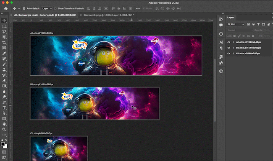Image resolution: width=273 pixels, height=161 pixels.
Task: Select the Path Selection tool
Action: [x=4, y=113]
